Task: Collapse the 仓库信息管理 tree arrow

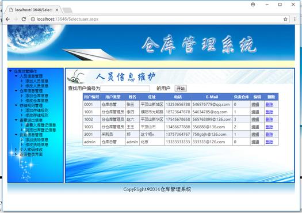Action: [x=16, y=90]
